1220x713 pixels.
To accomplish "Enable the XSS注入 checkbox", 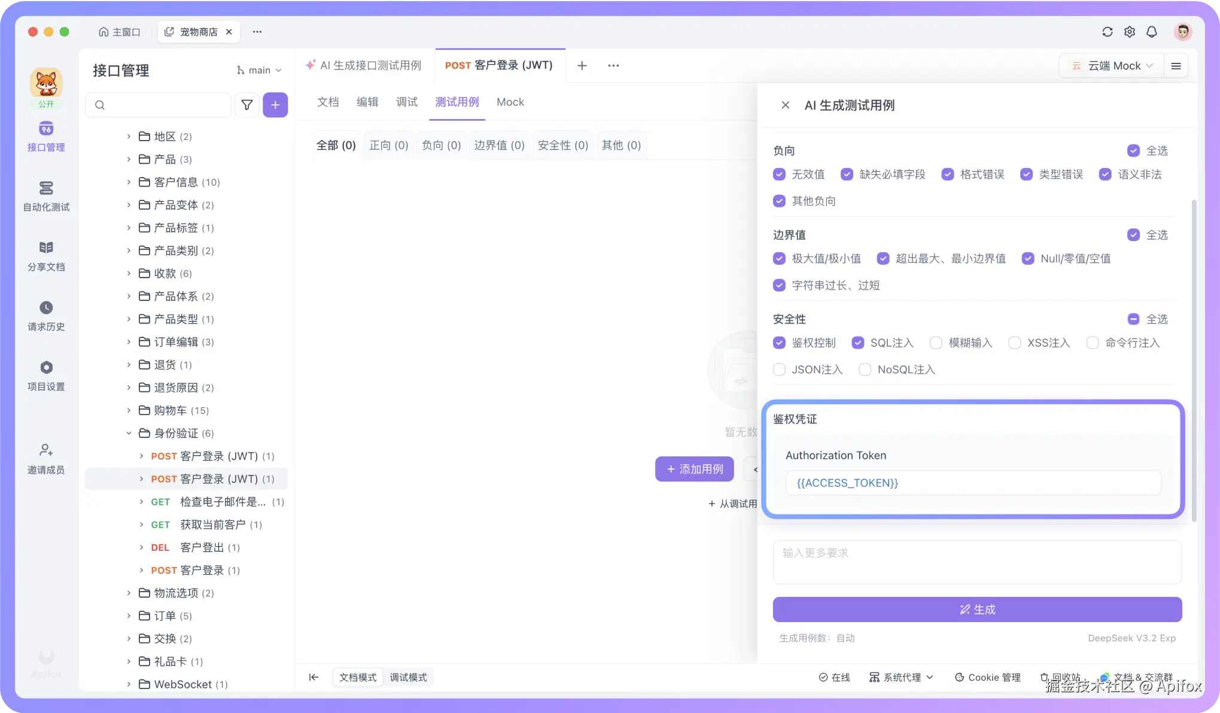I will click(1014, 343).
